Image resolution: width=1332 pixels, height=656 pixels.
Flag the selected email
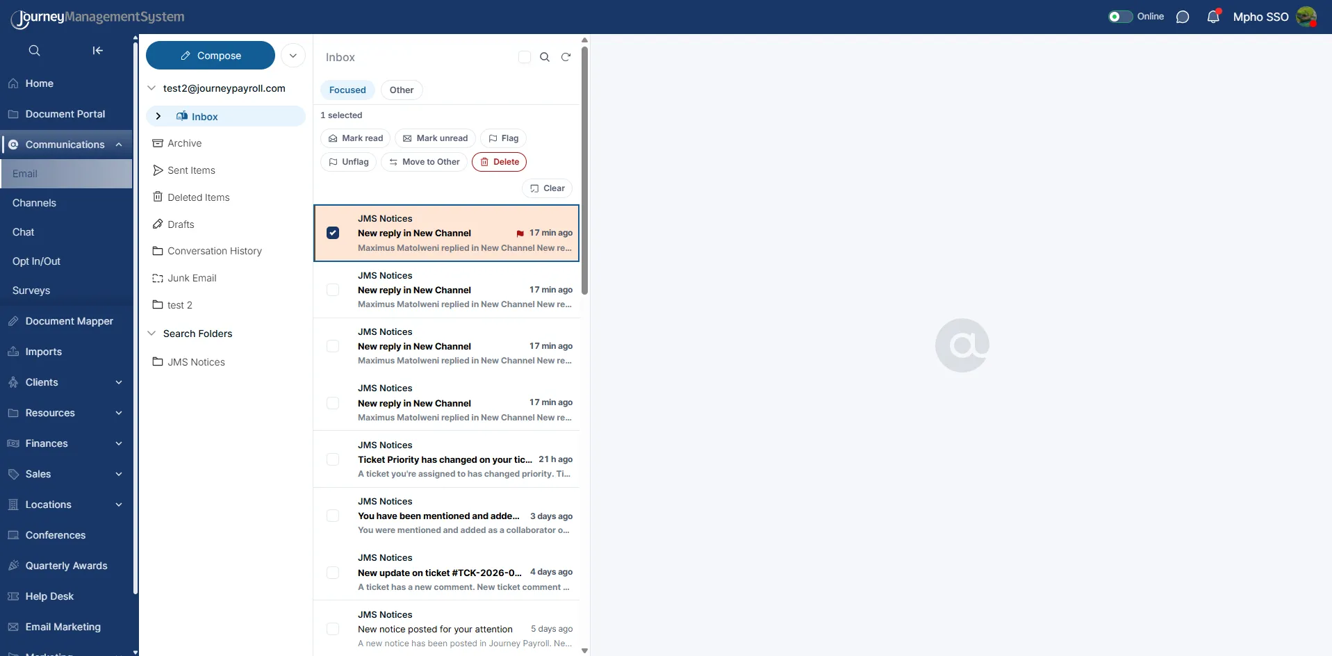[x=503, y=138]
